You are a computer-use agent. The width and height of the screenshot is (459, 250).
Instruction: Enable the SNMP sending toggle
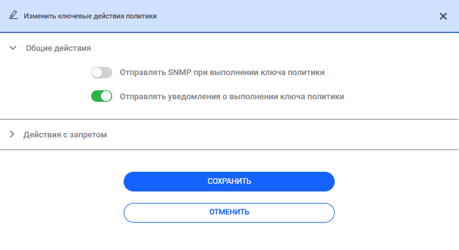pos(101,73)
